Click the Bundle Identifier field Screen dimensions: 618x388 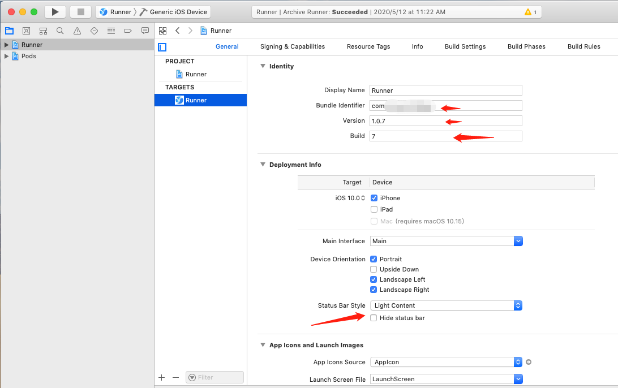(x=446, y=106)
